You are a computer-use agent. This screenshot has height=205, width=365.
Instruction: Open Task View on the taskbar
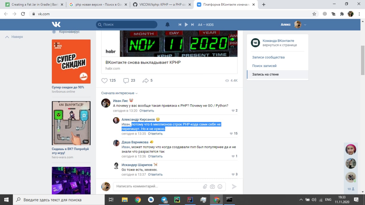click(111, 200)
